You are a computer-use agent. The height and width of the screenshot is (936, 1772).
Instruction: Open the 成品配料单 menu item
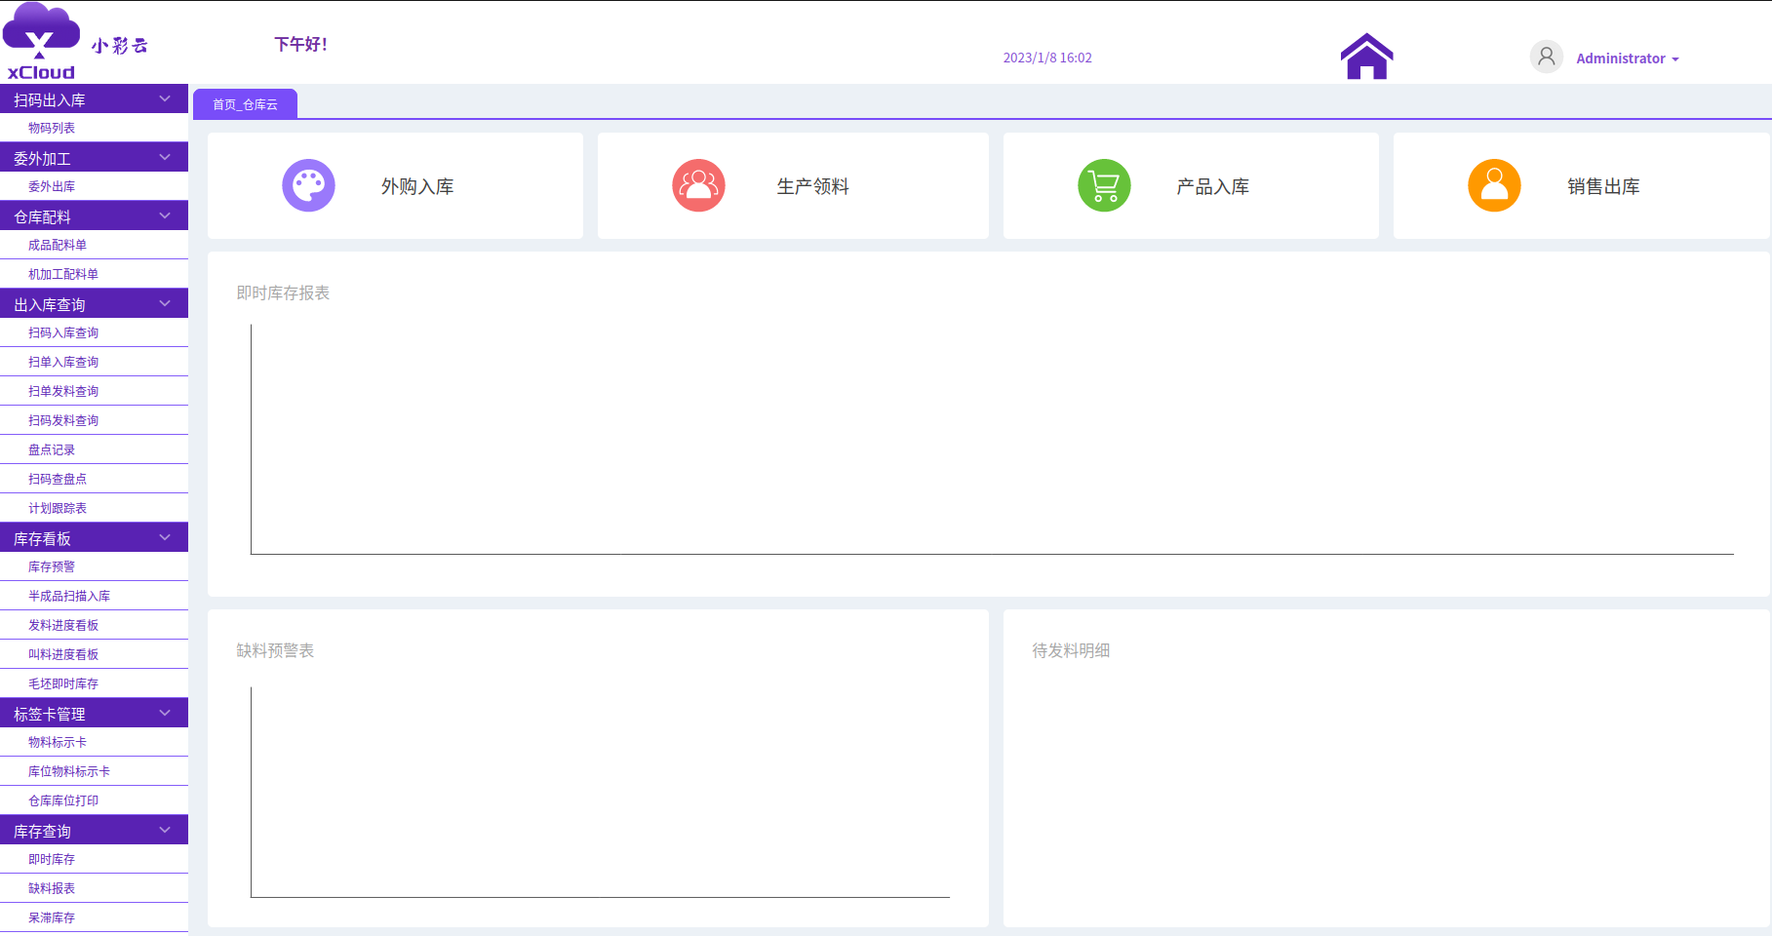[x=94, y=245]
